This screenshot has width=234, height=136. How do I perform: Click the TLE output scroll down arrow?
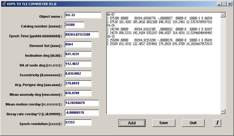coord(223,111)
